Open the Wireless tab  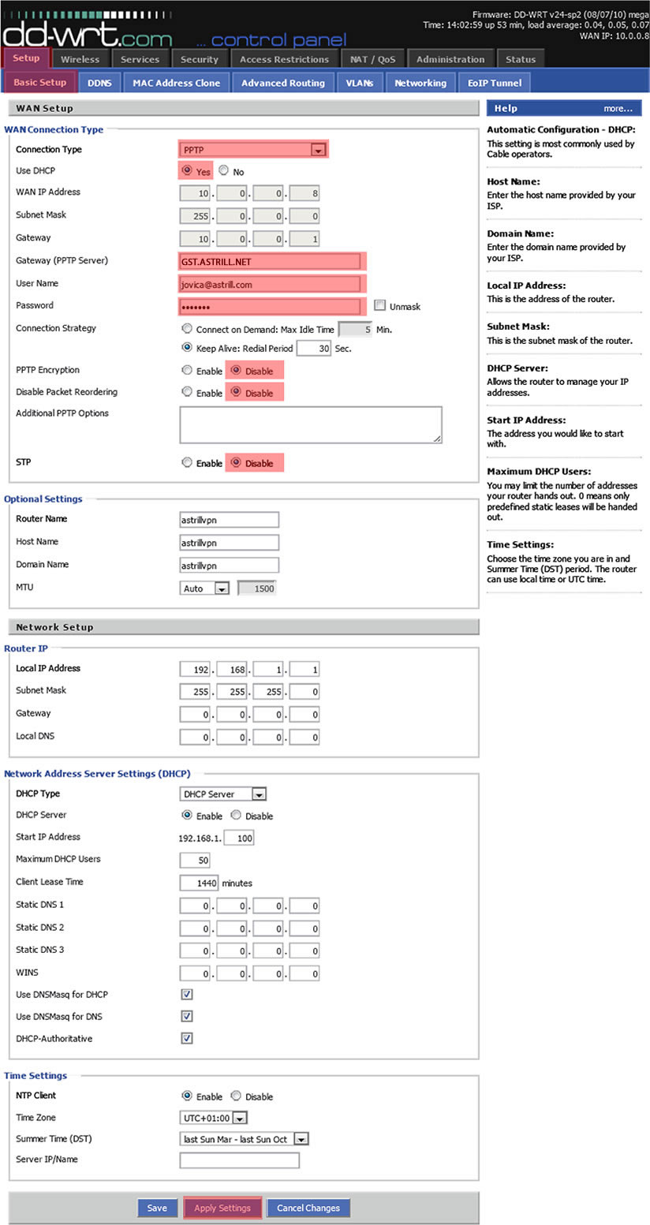[x=80, y=59]
